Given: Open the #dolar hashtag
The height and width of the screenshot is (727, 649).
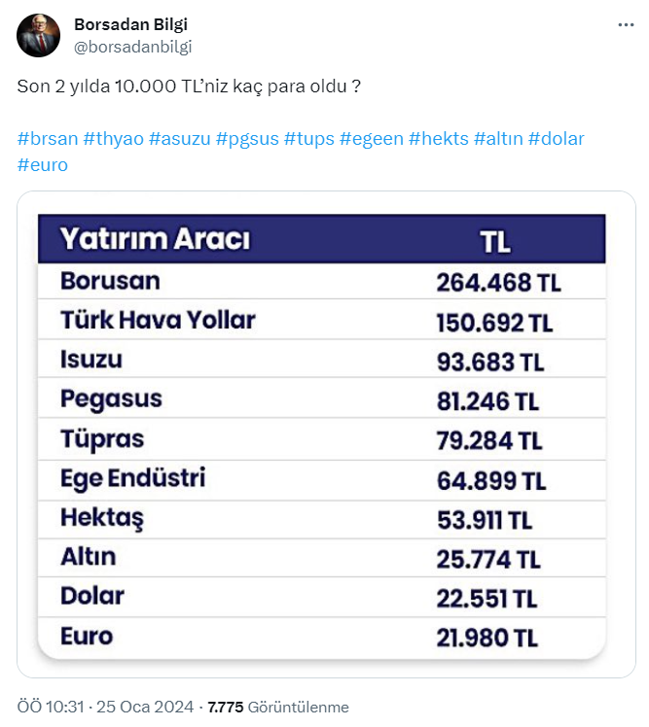Looking at the screenshot, I should click(x=556, y=139).
